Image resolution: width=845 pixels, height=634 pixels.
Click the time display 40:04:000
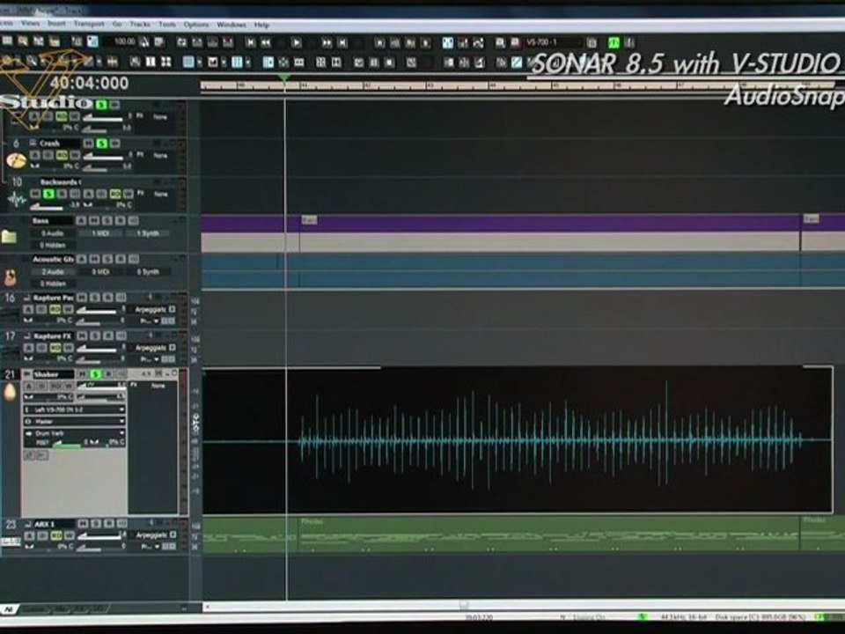pos(90,83)
